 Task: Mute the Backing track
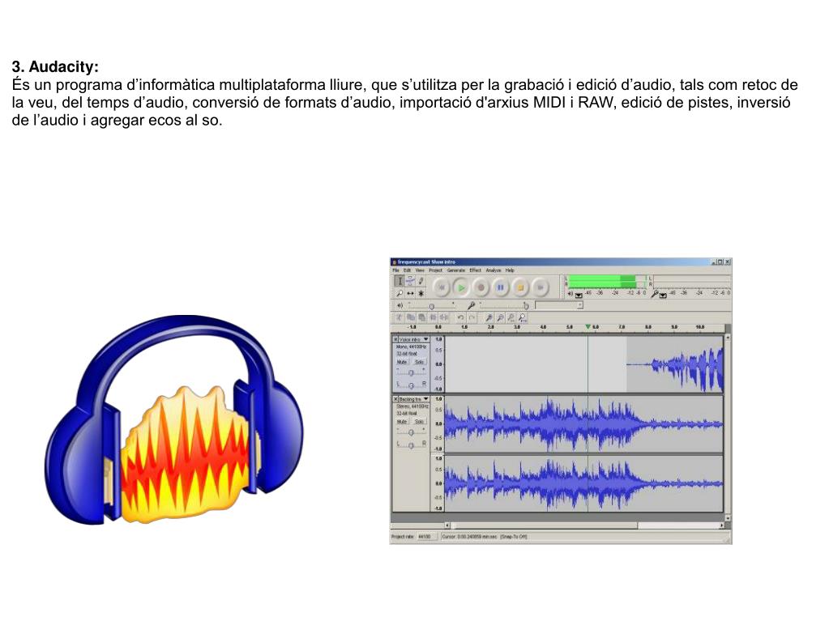(402, 421)
